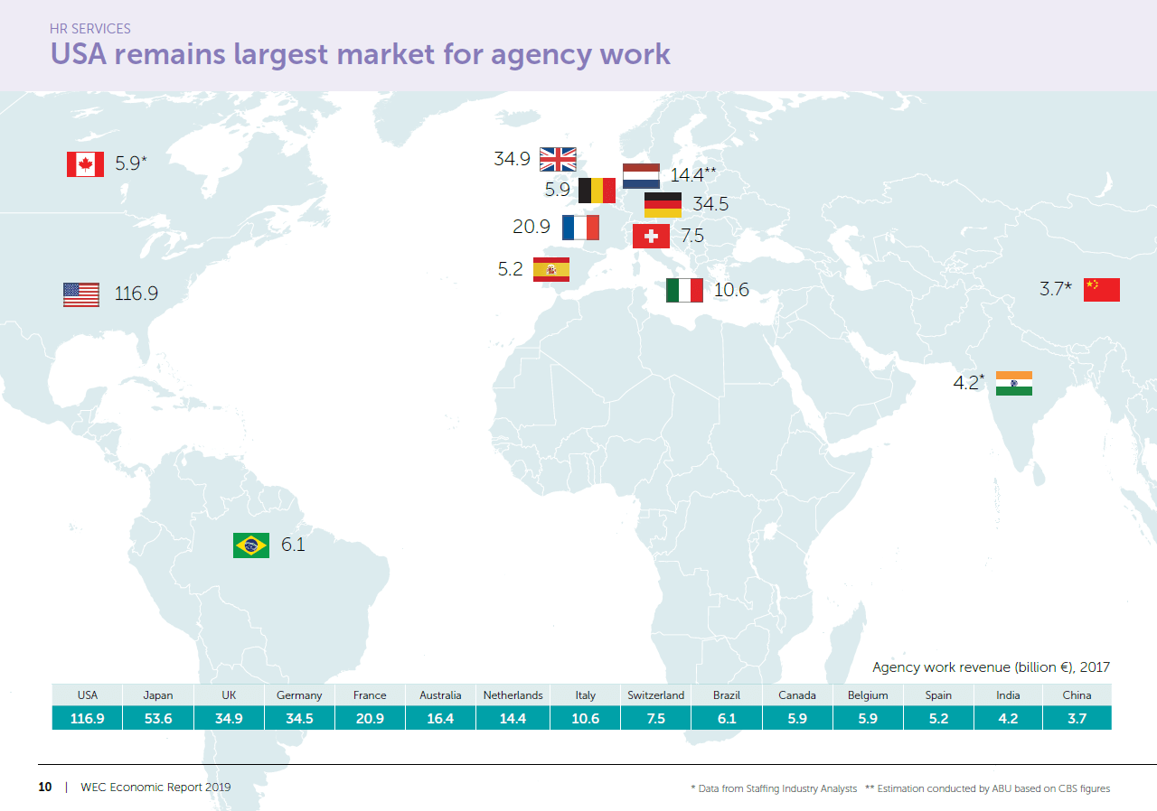Screen dimensions: 1157x811
Task: Click the Staffing Industry Analysts footnote
Action: click(x=773, y=788)
